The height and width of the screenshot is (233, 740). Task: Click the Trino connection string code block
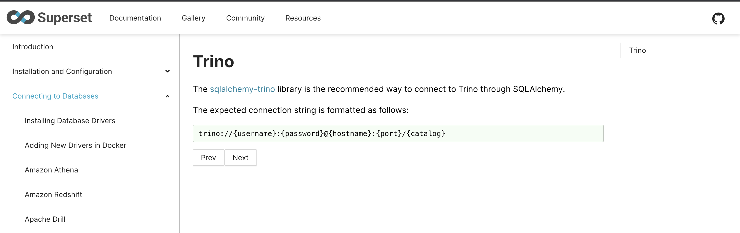[398, 133]
